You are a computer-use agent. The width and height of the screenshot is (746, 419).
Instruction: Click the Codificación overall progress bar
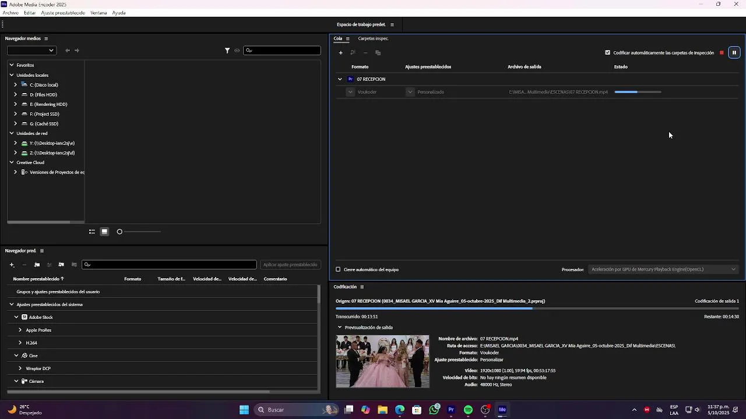coord(537,308)
